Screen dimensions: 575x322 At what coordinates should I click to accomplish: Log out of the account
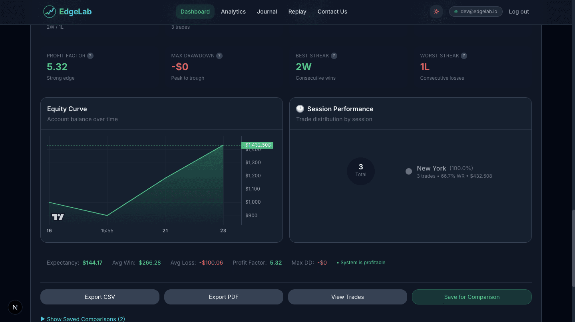[519, 12]
